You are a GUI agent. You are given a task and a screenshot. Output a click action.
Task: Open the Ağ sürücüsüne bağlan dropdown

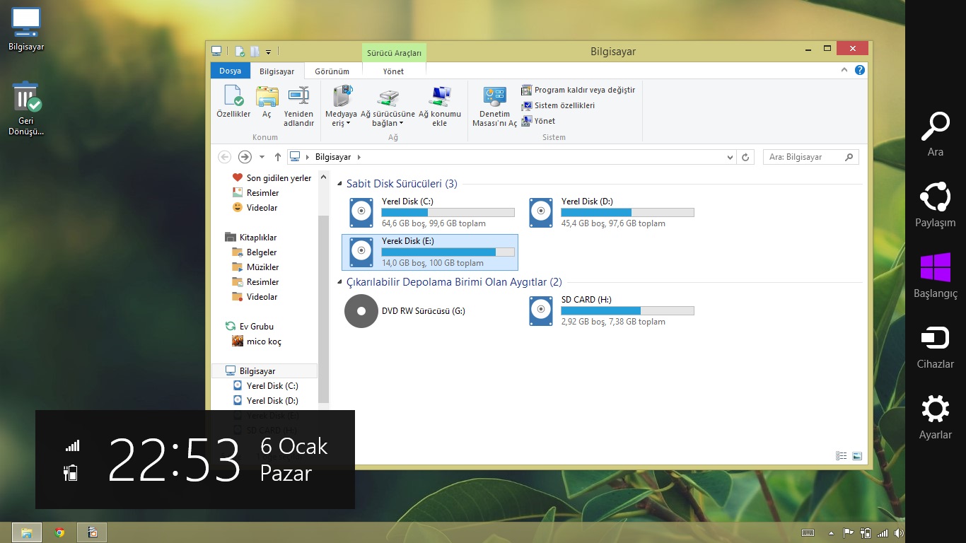[x=388, y=106]
